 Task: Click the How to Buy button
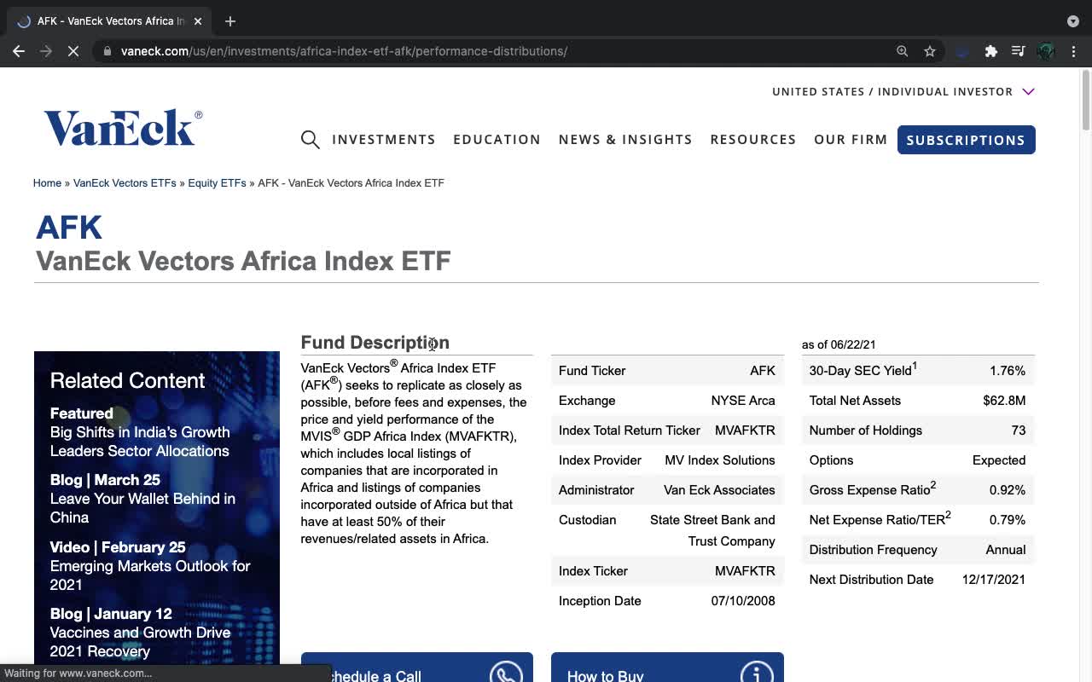point(667,668)
